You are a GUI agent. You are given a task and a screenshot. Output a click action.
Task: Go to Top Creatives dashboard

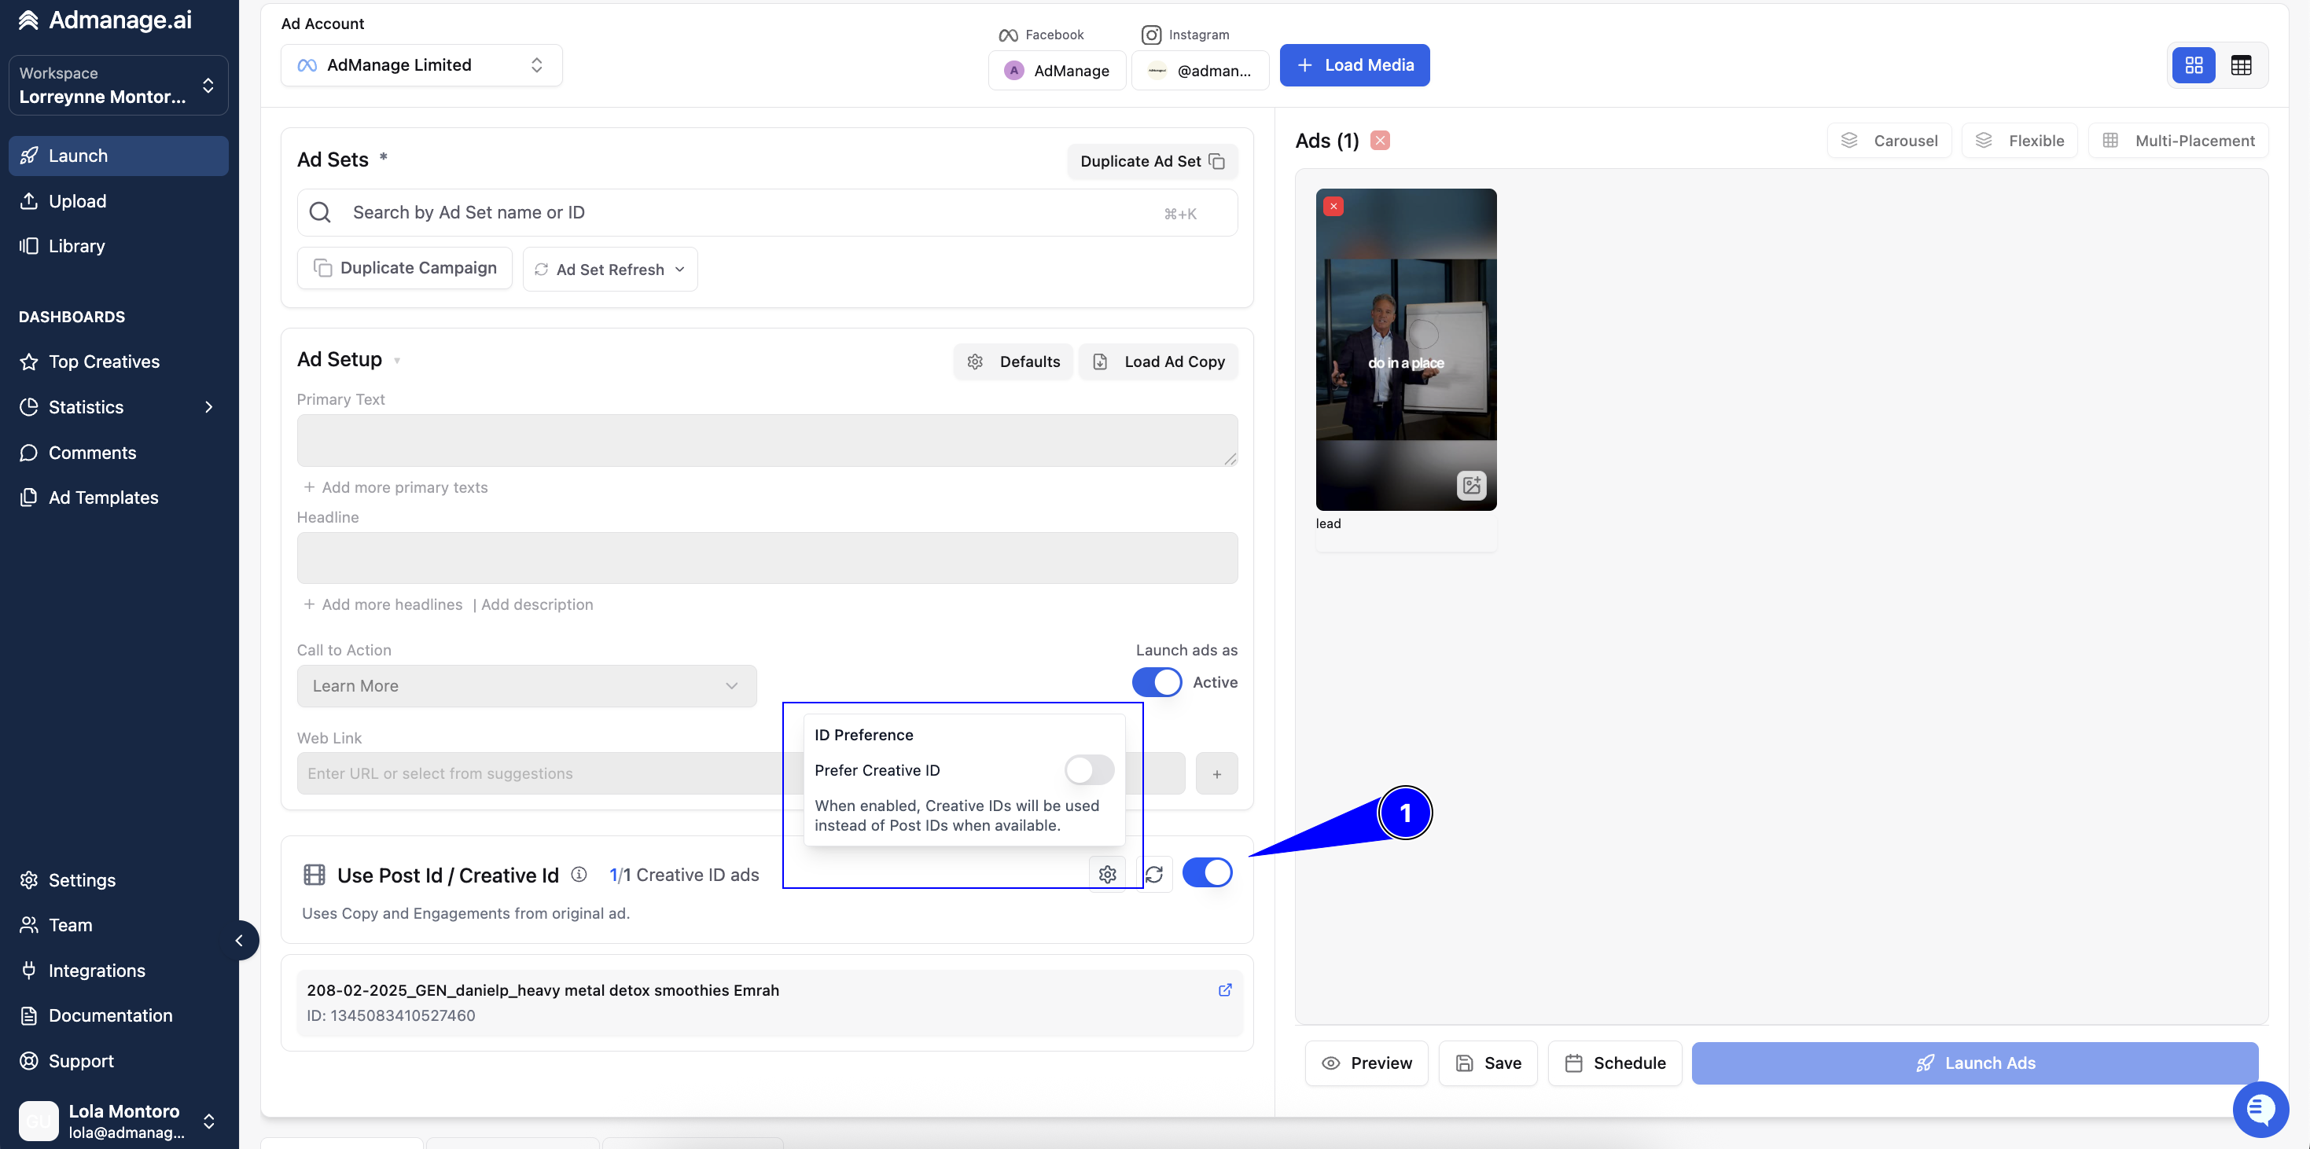coord(104,362)
